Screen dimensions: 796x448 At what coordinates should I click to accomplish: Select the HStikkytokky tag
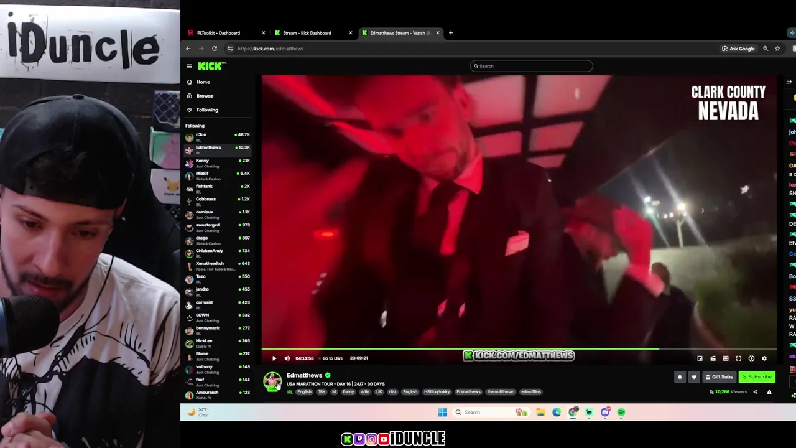(437, 392)
